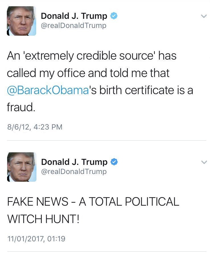Click the 'WITCH HUNT!' line of text
214x263 pixels.
43,219
